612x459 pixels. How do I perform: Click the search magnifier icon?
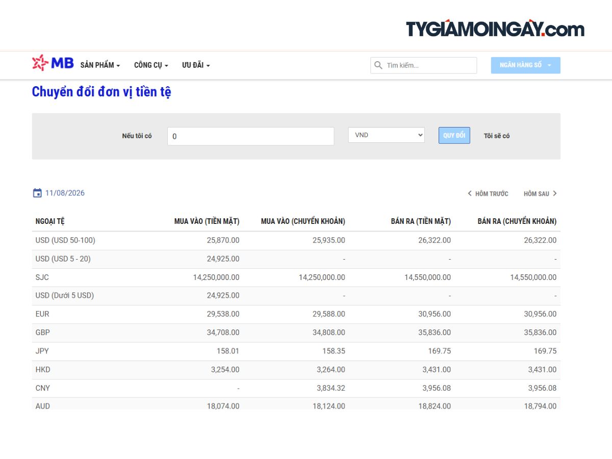click(x=378, y=65)
